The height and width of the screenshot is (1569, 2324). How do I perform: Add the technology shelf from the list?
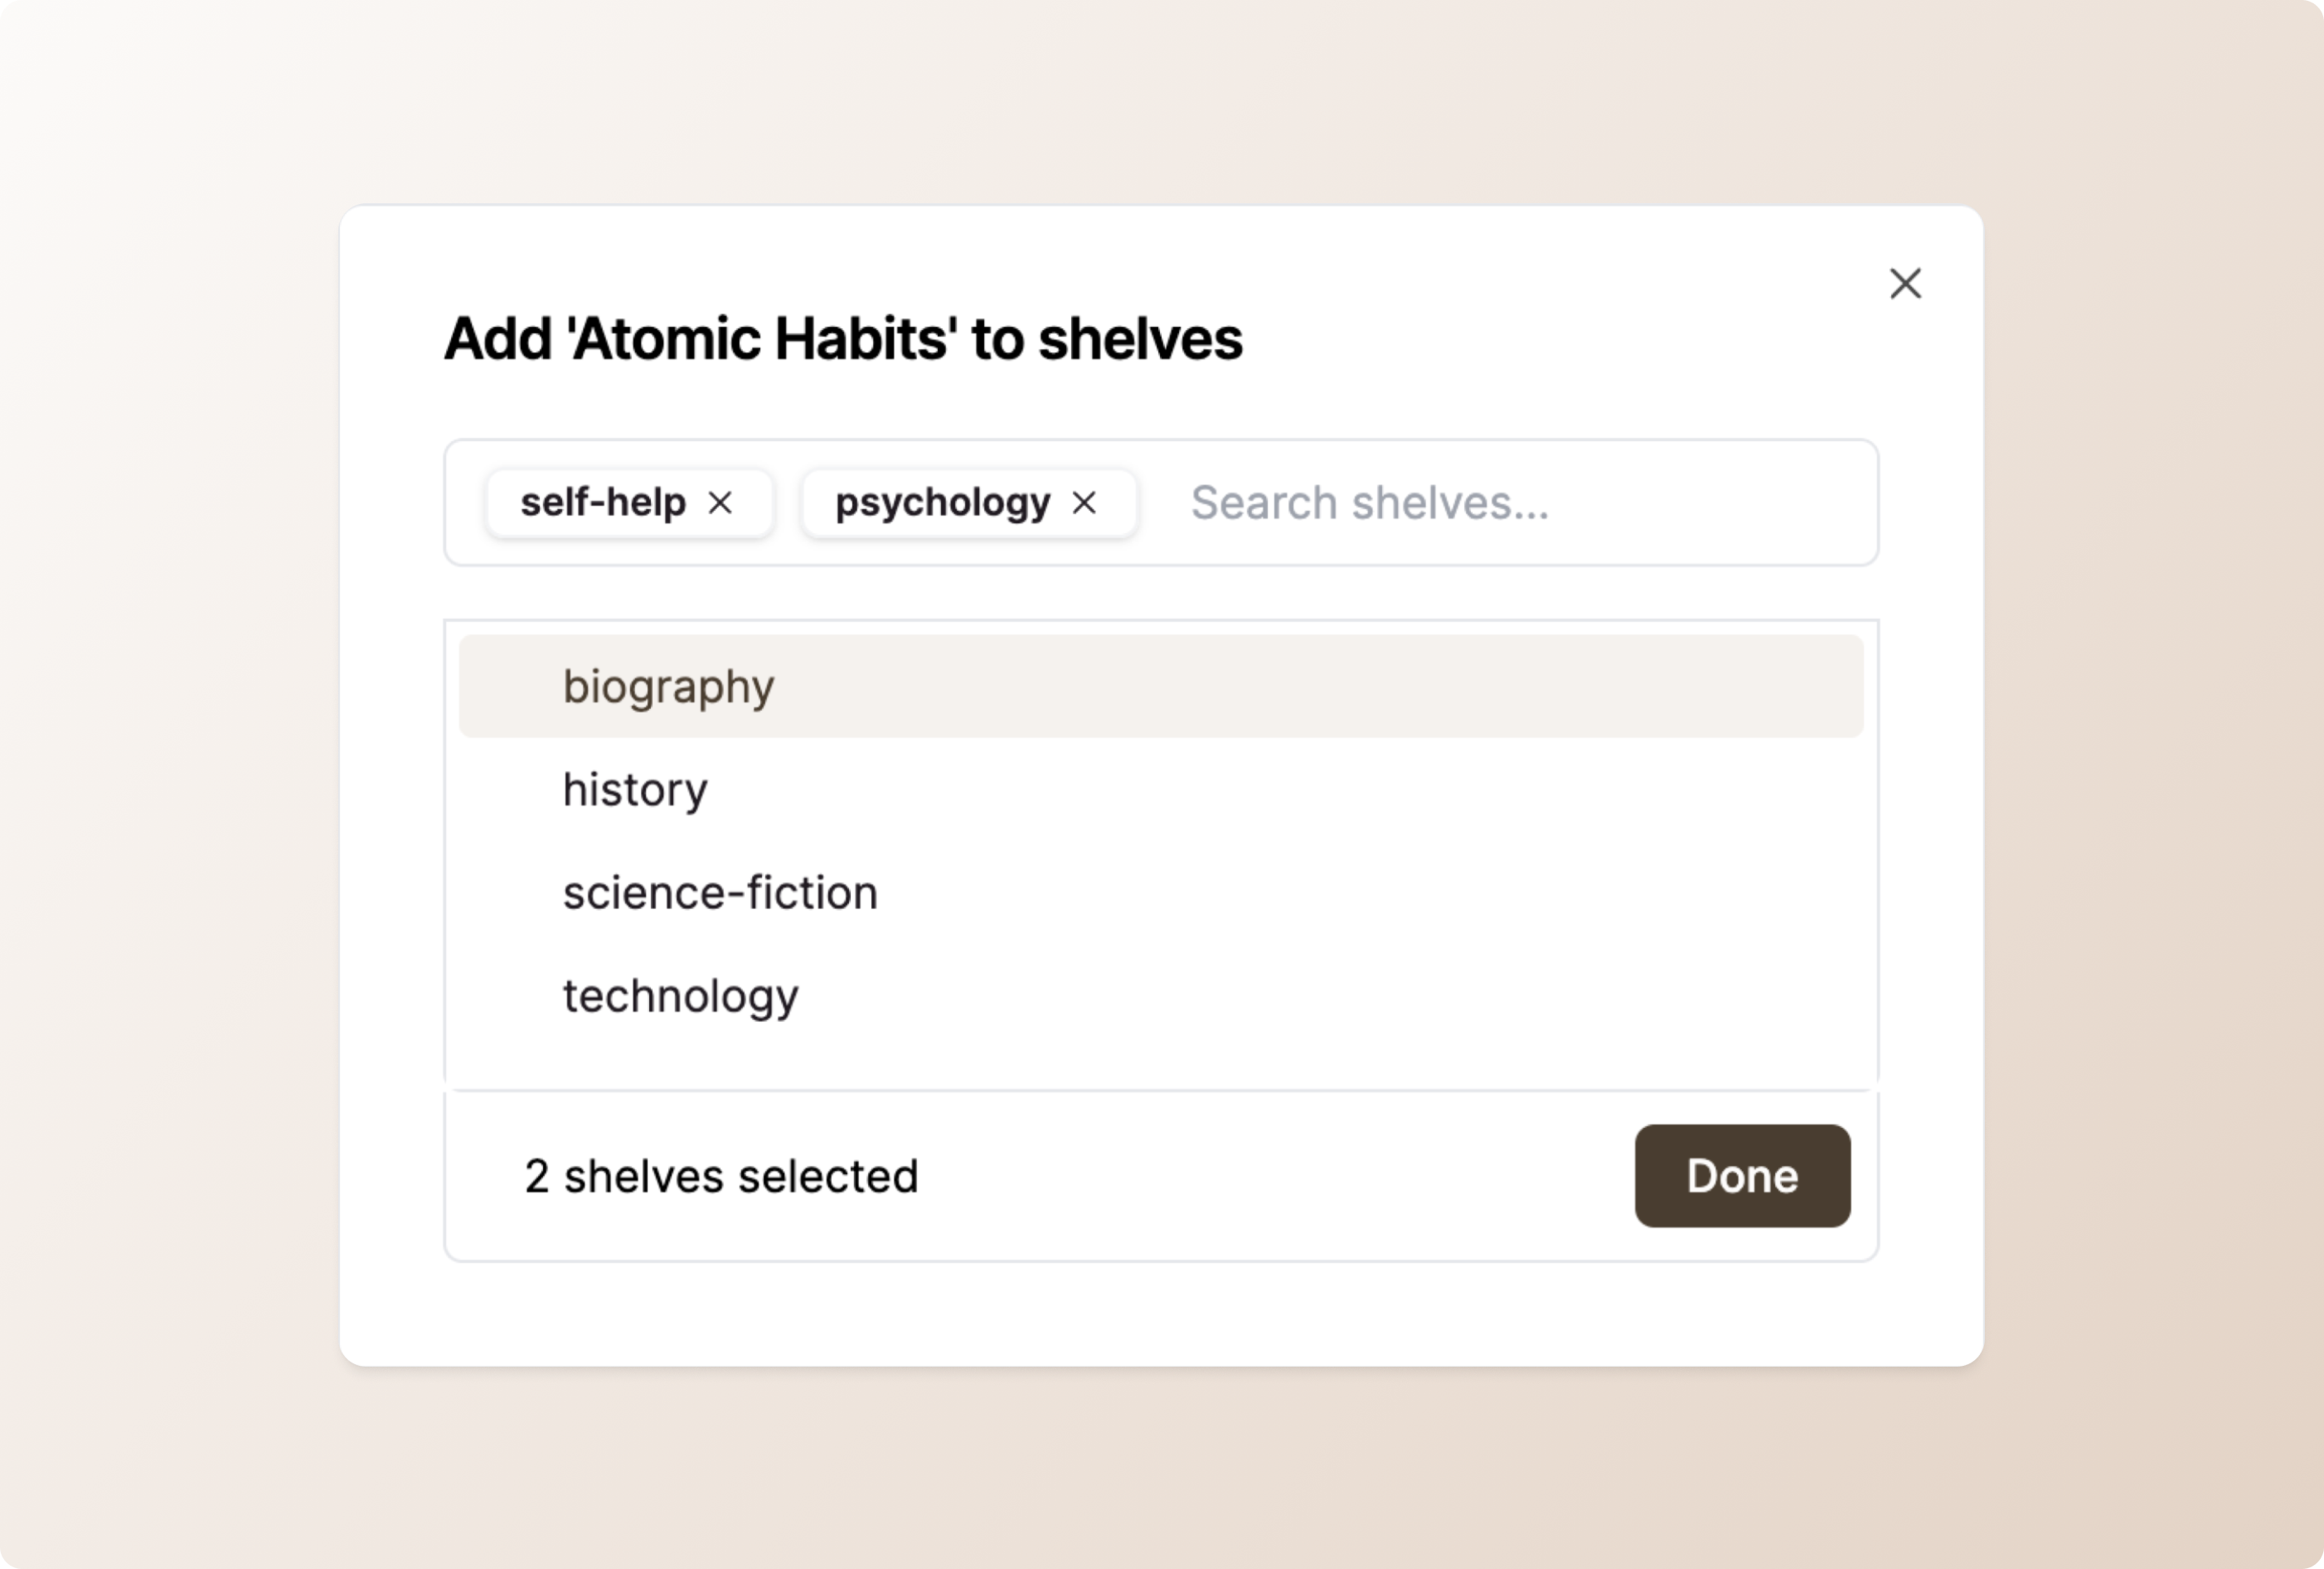(1161, 995)
